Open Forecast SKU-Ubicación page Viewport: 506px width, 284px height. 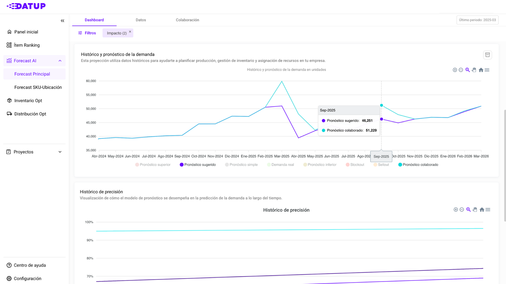pyautogui.click(x=38, y=87)
